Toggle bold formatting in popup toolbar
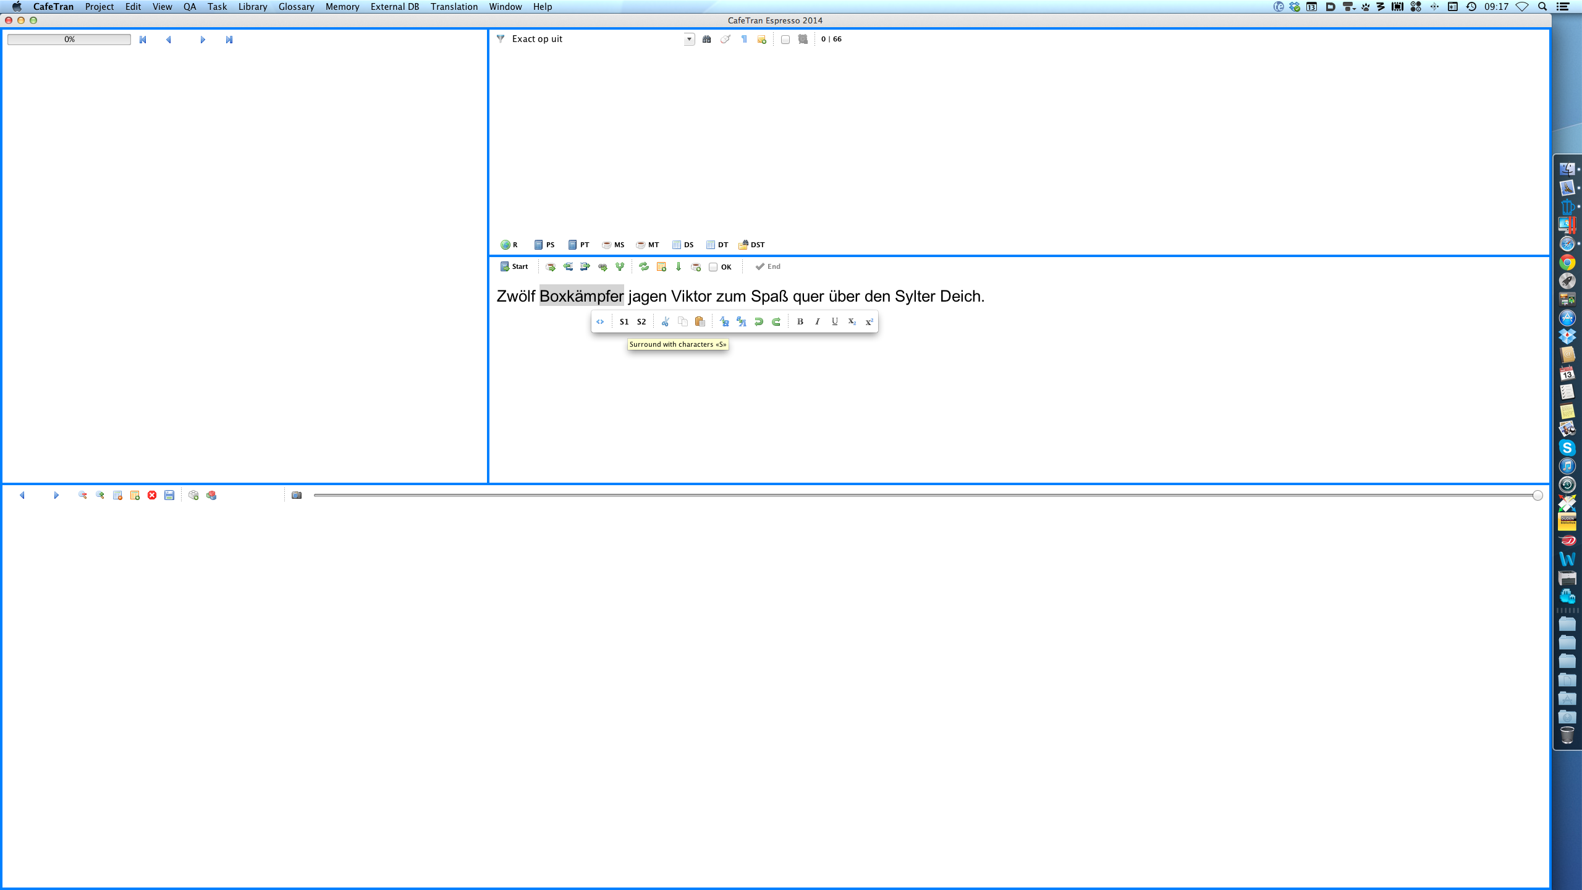The height and width of the screenshot is (890, 1582). click(x=800, y=321)
